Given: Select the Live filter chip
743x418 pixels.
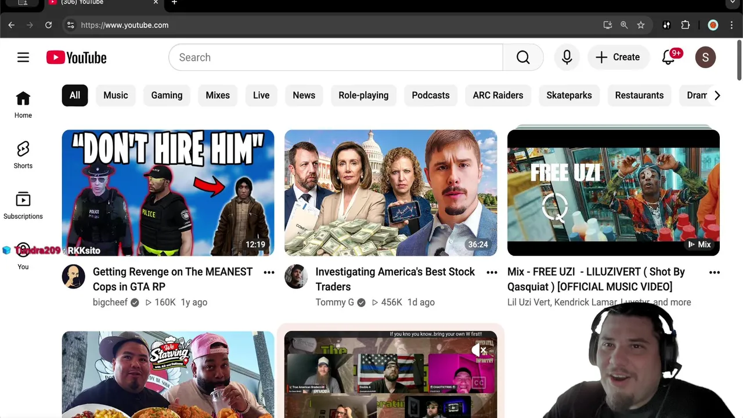Looking at the screenshot, I should 261,95.
